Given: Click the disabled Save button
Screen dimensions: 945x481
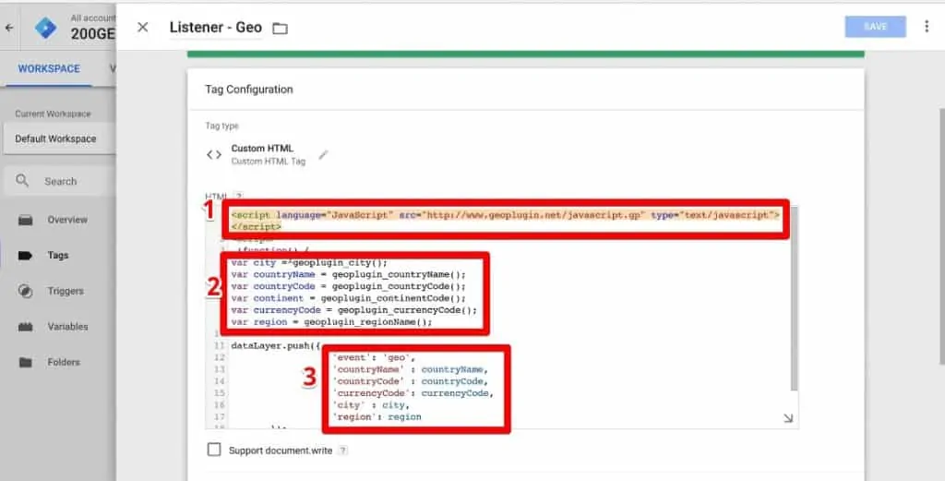Looking at the screenshot, I should coord(875,27).
